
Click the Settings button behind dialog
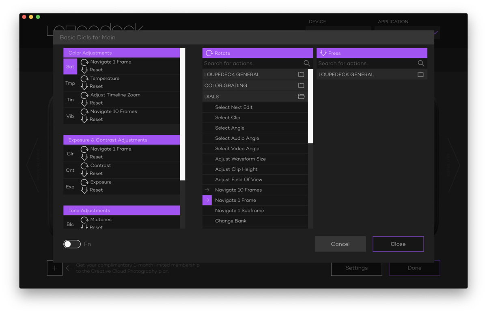[x=356, y=268]
